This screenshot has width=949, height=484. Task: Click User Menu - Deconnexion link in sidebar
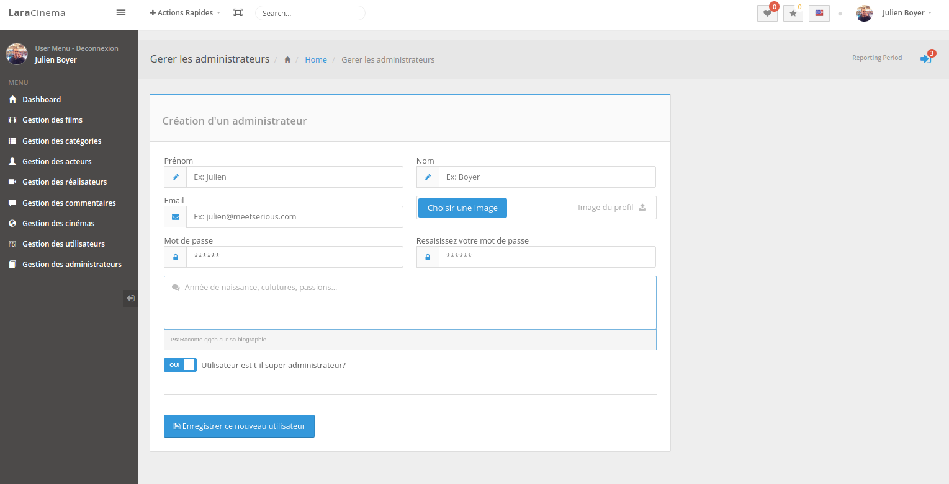click(x=76, y=48)
